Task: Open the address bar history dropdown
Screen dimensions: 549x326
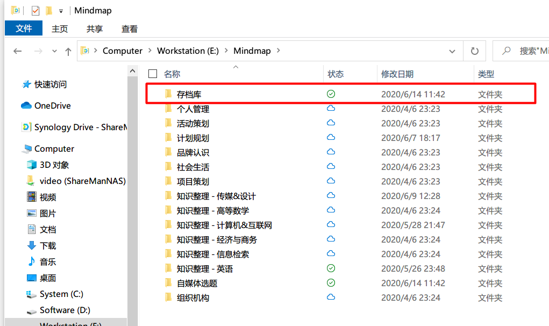Action: pyautogui.click(x=452, y=52)
